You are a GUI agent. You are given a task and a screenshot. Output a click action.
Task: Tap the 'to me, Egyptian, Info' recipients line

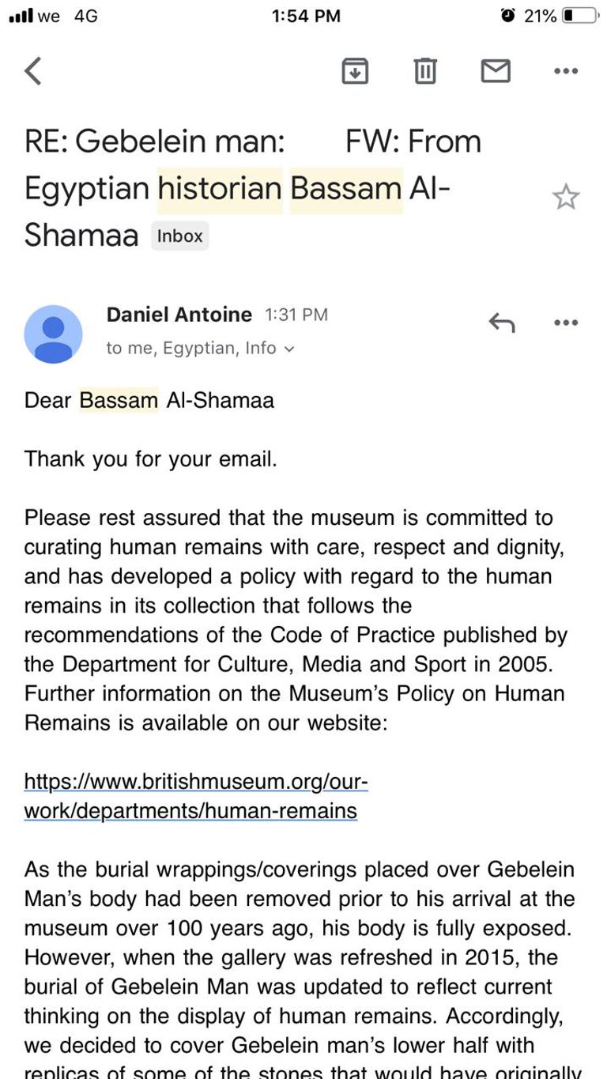pyautogui.click(x=191, y=349)
